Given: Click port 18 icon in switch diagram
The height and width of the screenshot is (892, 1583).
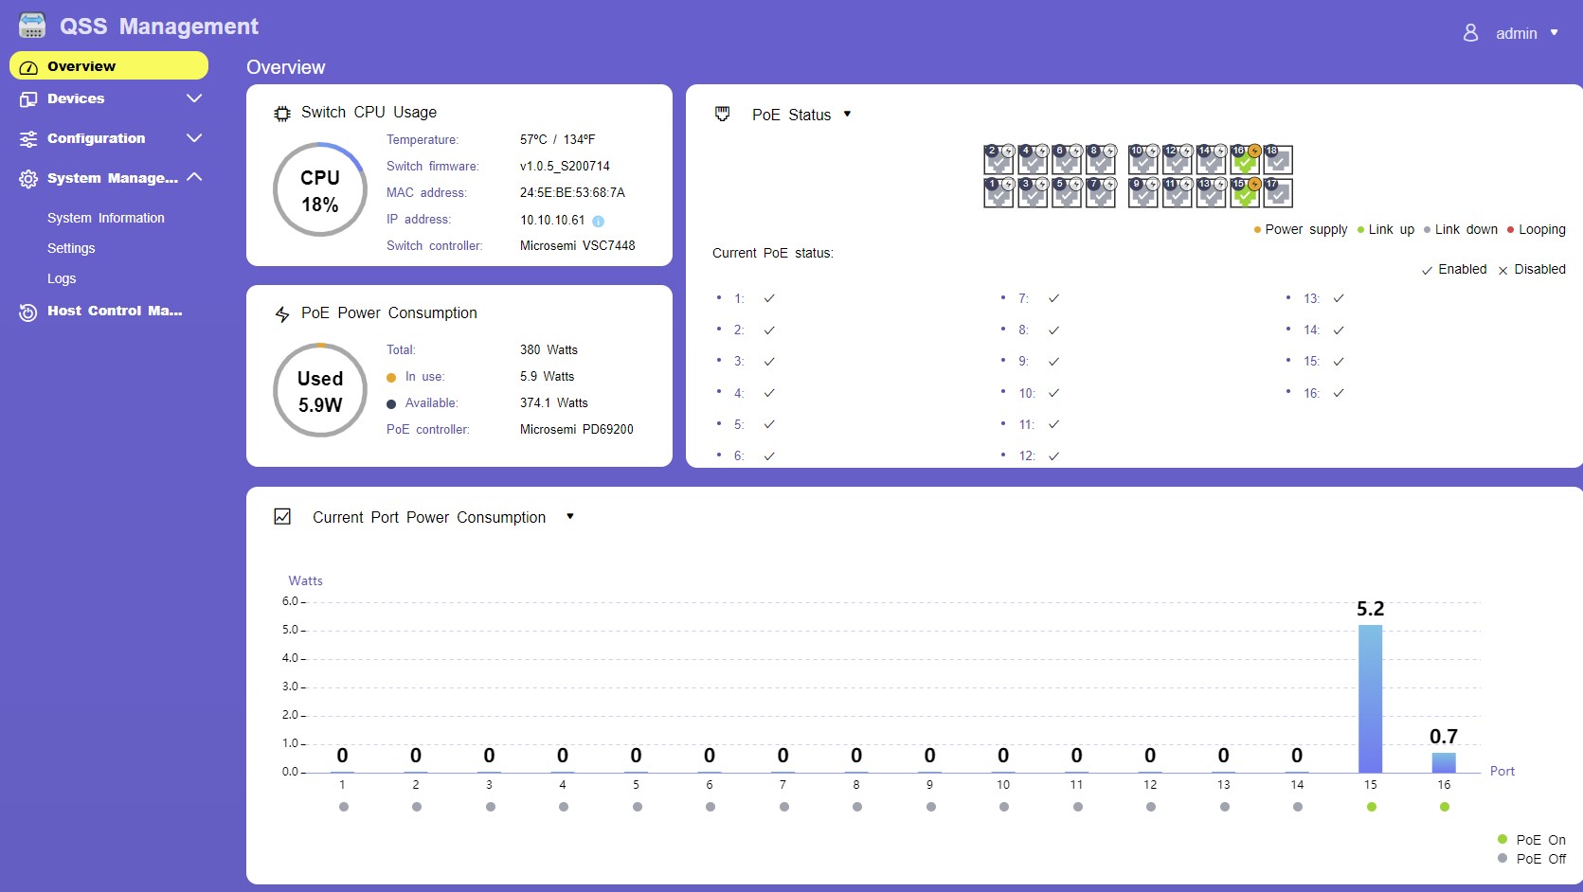Looking at the screenshot, I should [1278, 159].
